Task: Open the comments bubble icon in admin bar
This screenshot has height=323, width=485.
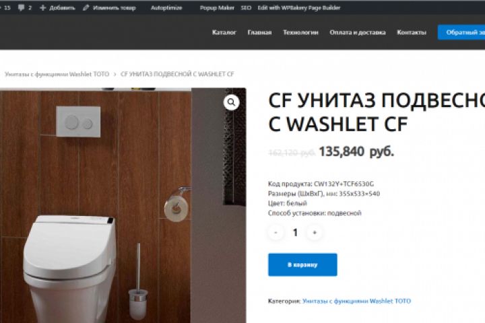Action: [x=21, y=7]
